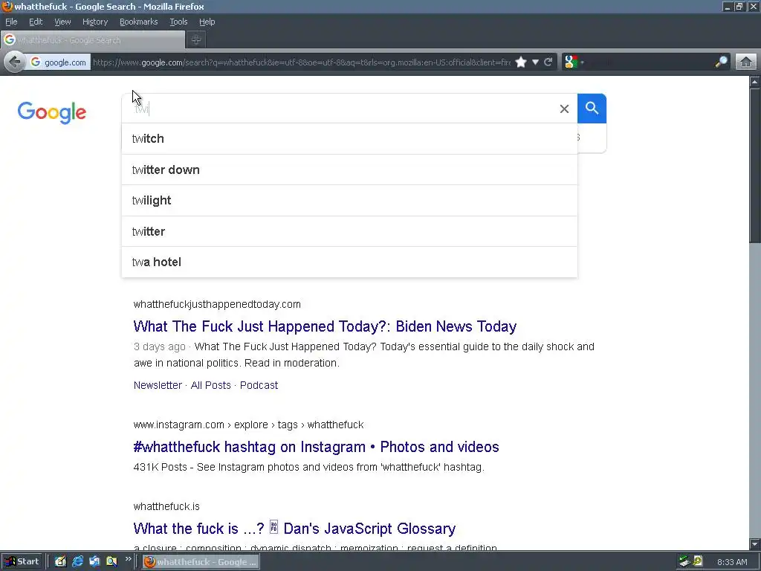Open the Newsletter sitelink
This screenshot has width=761, height=571.
pos(158,385)
